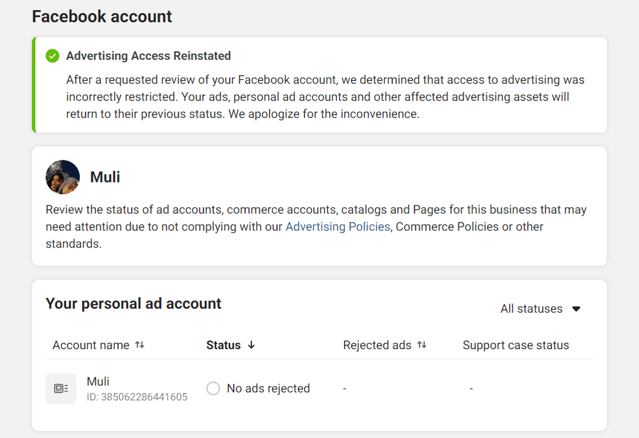Open the Muli ad account row

[x=98, y=382]
